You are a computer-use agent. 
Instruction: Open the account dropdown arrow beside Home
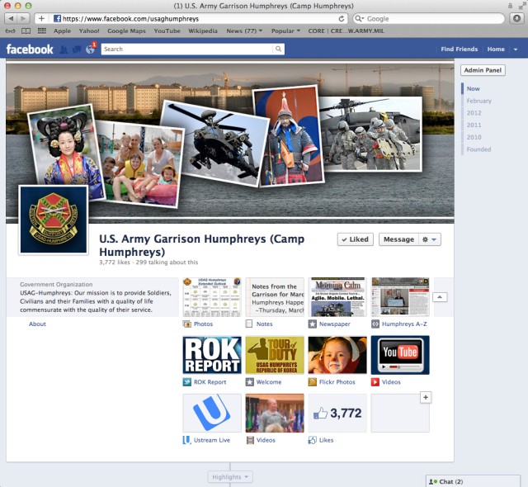pos(516,50)
